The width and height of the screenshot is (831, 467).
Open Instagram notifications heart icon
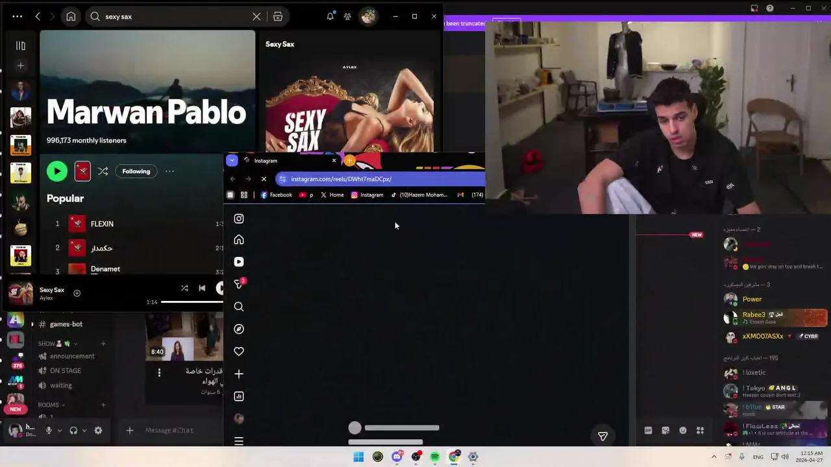(x=239, y=352)
